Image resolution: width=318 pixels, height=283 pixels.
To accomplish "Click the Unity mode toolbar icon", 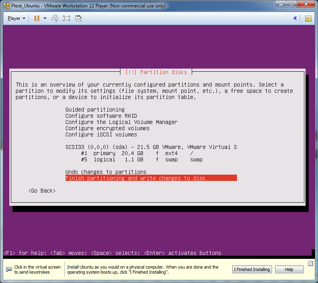I will point(78,18).
